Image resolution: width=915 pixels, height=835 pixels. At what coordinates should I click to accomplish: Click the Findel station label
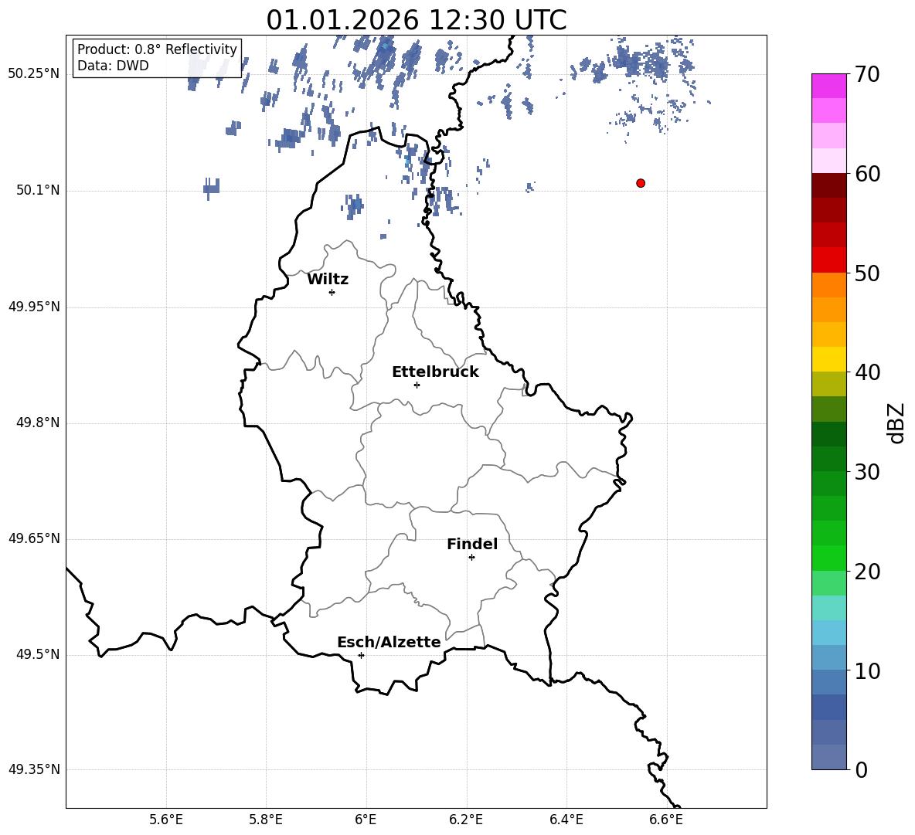click(x=472, y=544)
